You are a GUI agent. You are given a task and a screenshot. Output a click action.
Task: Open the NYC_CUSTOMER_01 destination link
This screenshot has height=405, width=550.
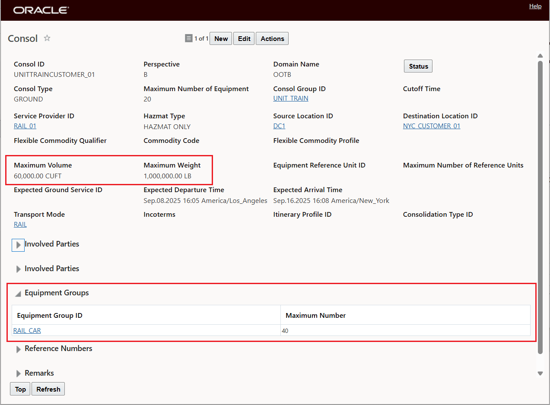pos(432,126)
